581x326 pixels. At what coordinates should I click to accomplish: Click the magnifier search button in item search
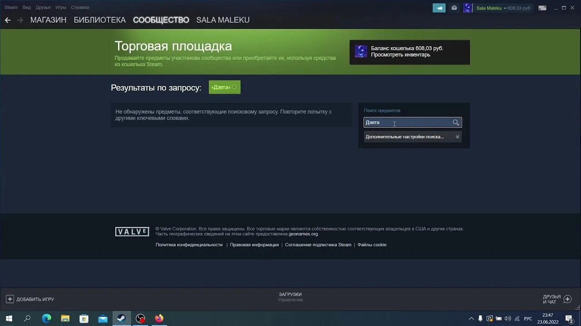coord(456,123)
